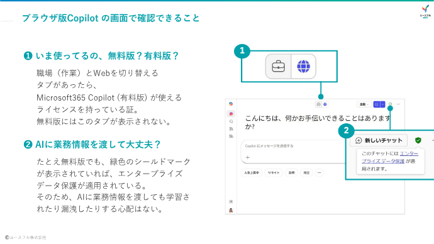This screenshot has width=434, height=244.
Task: Select the リライト prompt chip
Action: tap(274, 173)
